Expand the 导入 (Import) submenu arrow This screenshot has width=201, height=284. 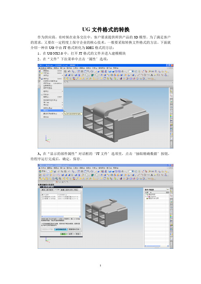[x=62, y=102]
